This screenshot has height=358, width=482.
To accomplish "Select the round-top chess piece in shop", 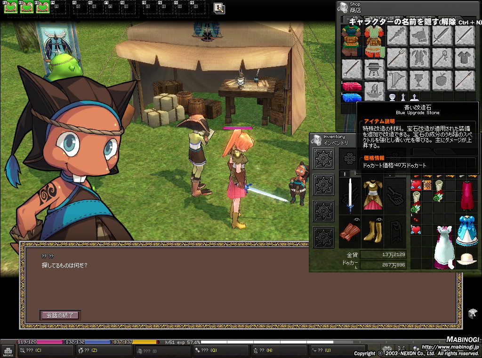I will click(392, 97).
